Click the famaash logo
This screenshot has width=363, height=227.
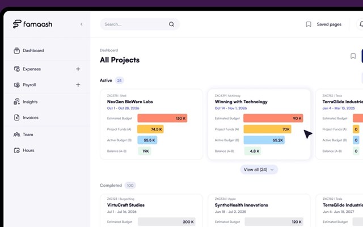click(32, 24)
